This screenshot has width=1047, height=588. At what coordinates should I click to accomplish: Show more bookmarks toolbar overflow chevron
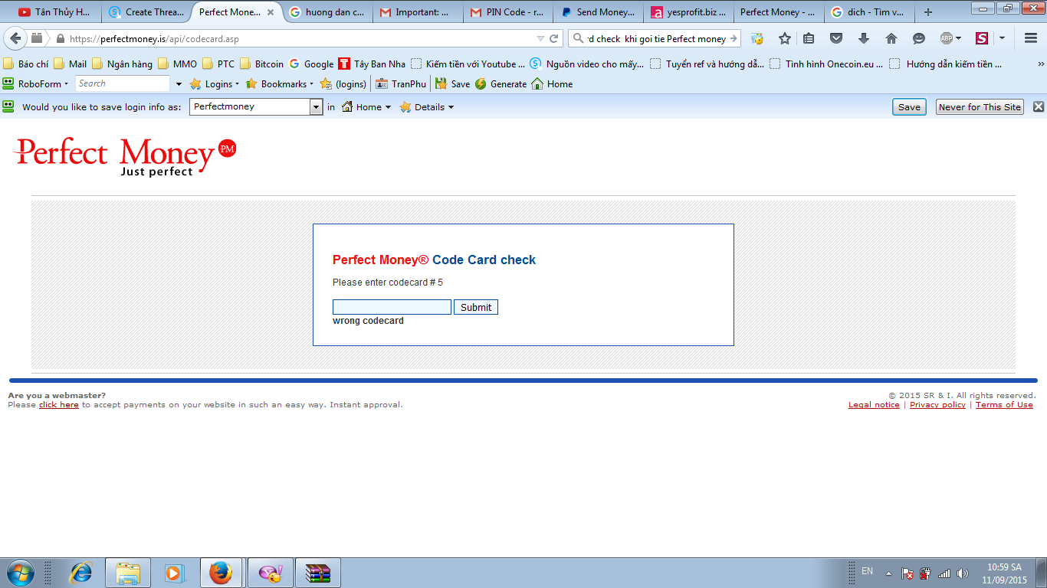(x=1041, y=64)
